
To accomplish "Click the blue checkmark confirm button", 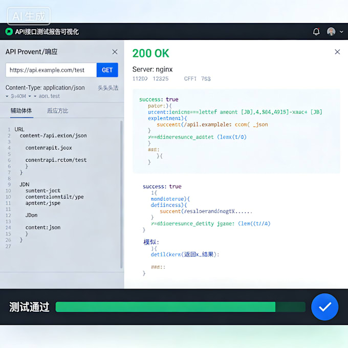I will tap(324, 307).
